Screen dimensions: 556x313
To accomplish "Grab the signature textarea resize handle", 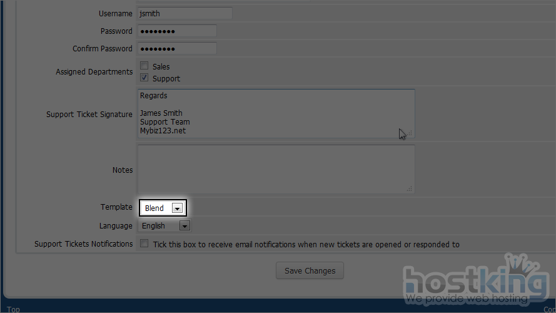I will coord(410,133).
